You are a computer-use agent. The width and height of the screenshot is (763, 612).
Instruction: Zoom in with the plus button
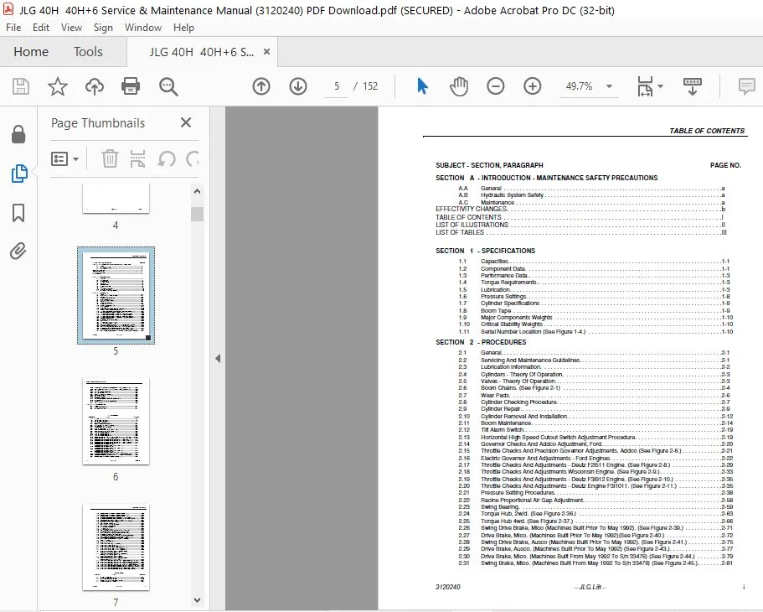point(533,86)
